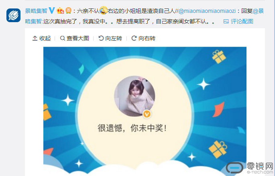Click the girl's circular avatar photo
The height and width of the screenshot is (176, 275).
134,96
